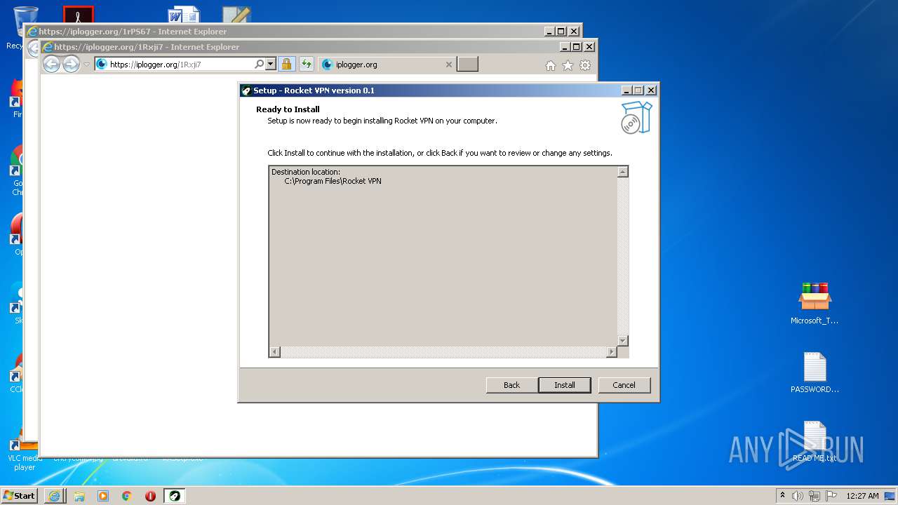
Task: Click Show desktop button in tray corner
Action: [x=891, y=496]
